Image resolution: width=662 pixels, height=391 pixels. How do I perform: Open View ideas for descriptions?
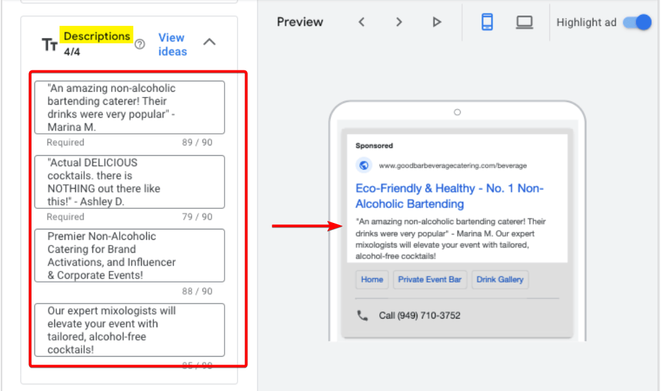(172, 45)
